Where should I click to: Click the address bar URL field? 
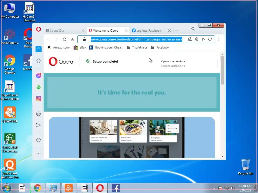(x=136, y=39)
